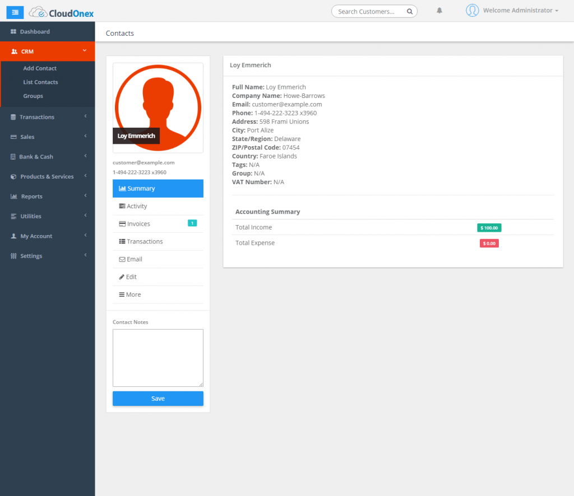This screenshot has width=574, height=496.
Task: Click in the Contact Notes text area
Action: pyautogui.click(x=158, y=358)
